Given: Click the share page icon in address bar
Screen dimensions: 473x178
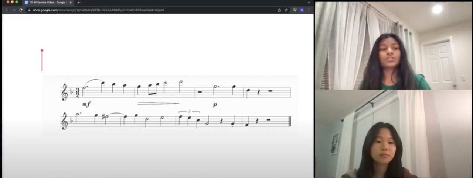Looking at the screenshot, I should coord(279,10).
